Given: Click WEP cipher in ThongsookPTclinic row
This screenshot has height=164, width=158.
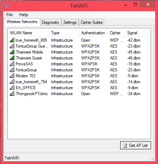Looking at the screenshot, I should pos(116,94).
